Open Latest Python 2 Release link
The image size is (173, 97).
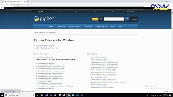(x=47, y=48)
